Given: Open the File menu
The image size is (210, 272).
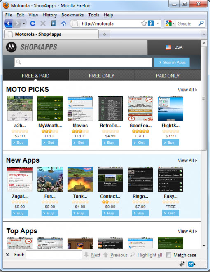Looking at the screenshot, I should [x=9, y=15].
